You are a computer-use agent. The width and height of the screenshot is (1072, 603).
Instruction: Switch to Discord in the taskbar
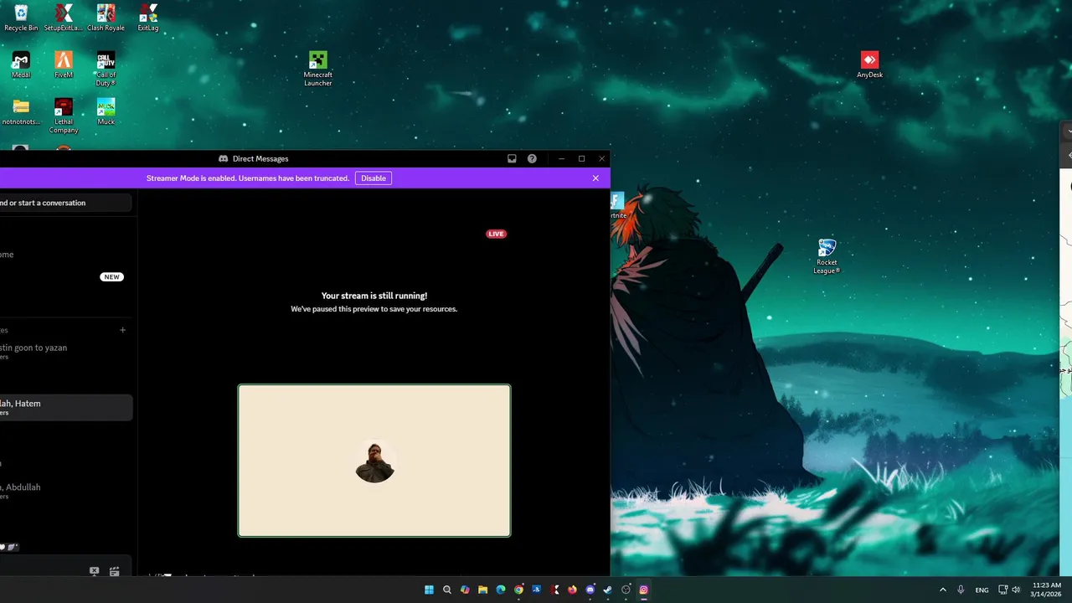(590, 590)
